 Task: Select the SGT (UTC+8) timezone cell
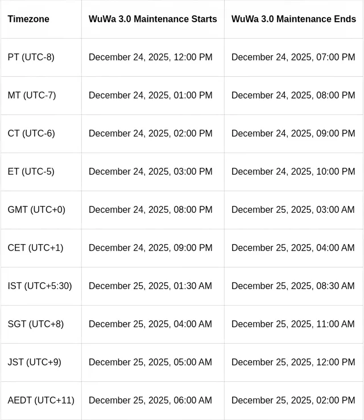click(36, 324)
